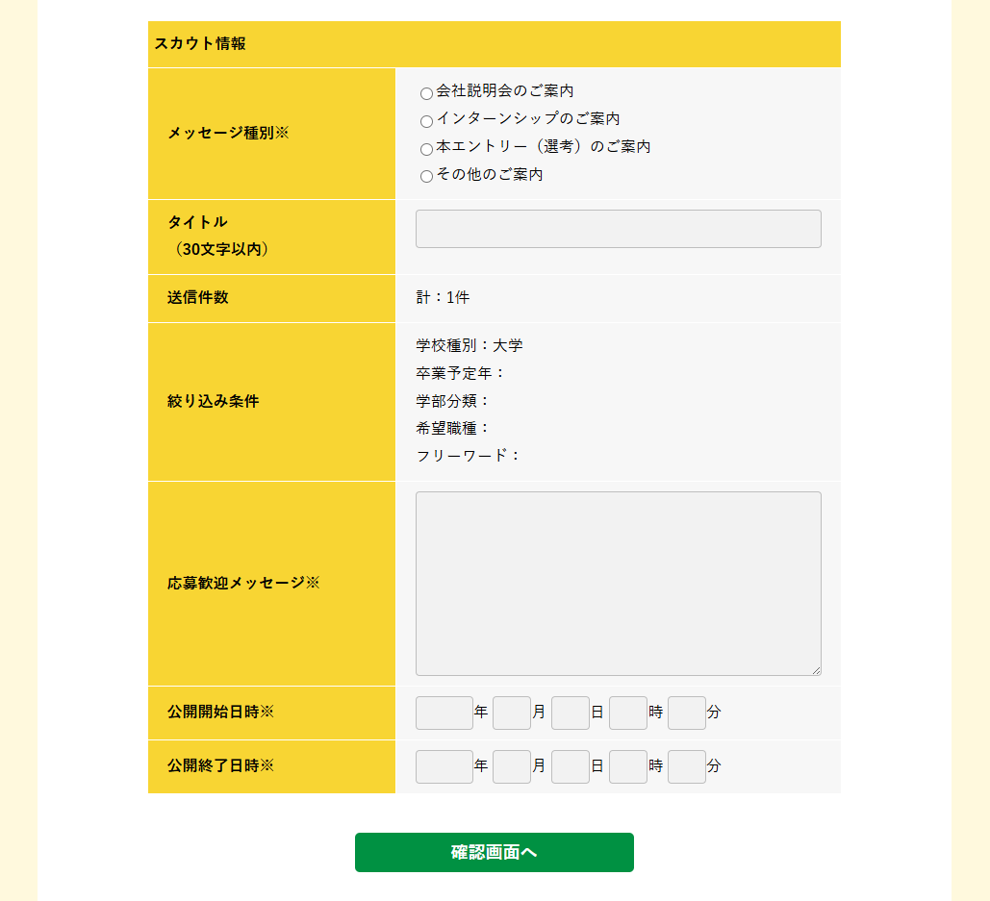Screen dimensions: 990x901
Task: Click the 年 field of 公開終了日時
Action: click(444, 766)
